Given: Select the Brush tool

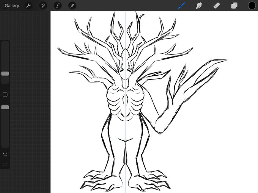Looking at the screenshot, I should pyautogui.click(x=181, y=6).
